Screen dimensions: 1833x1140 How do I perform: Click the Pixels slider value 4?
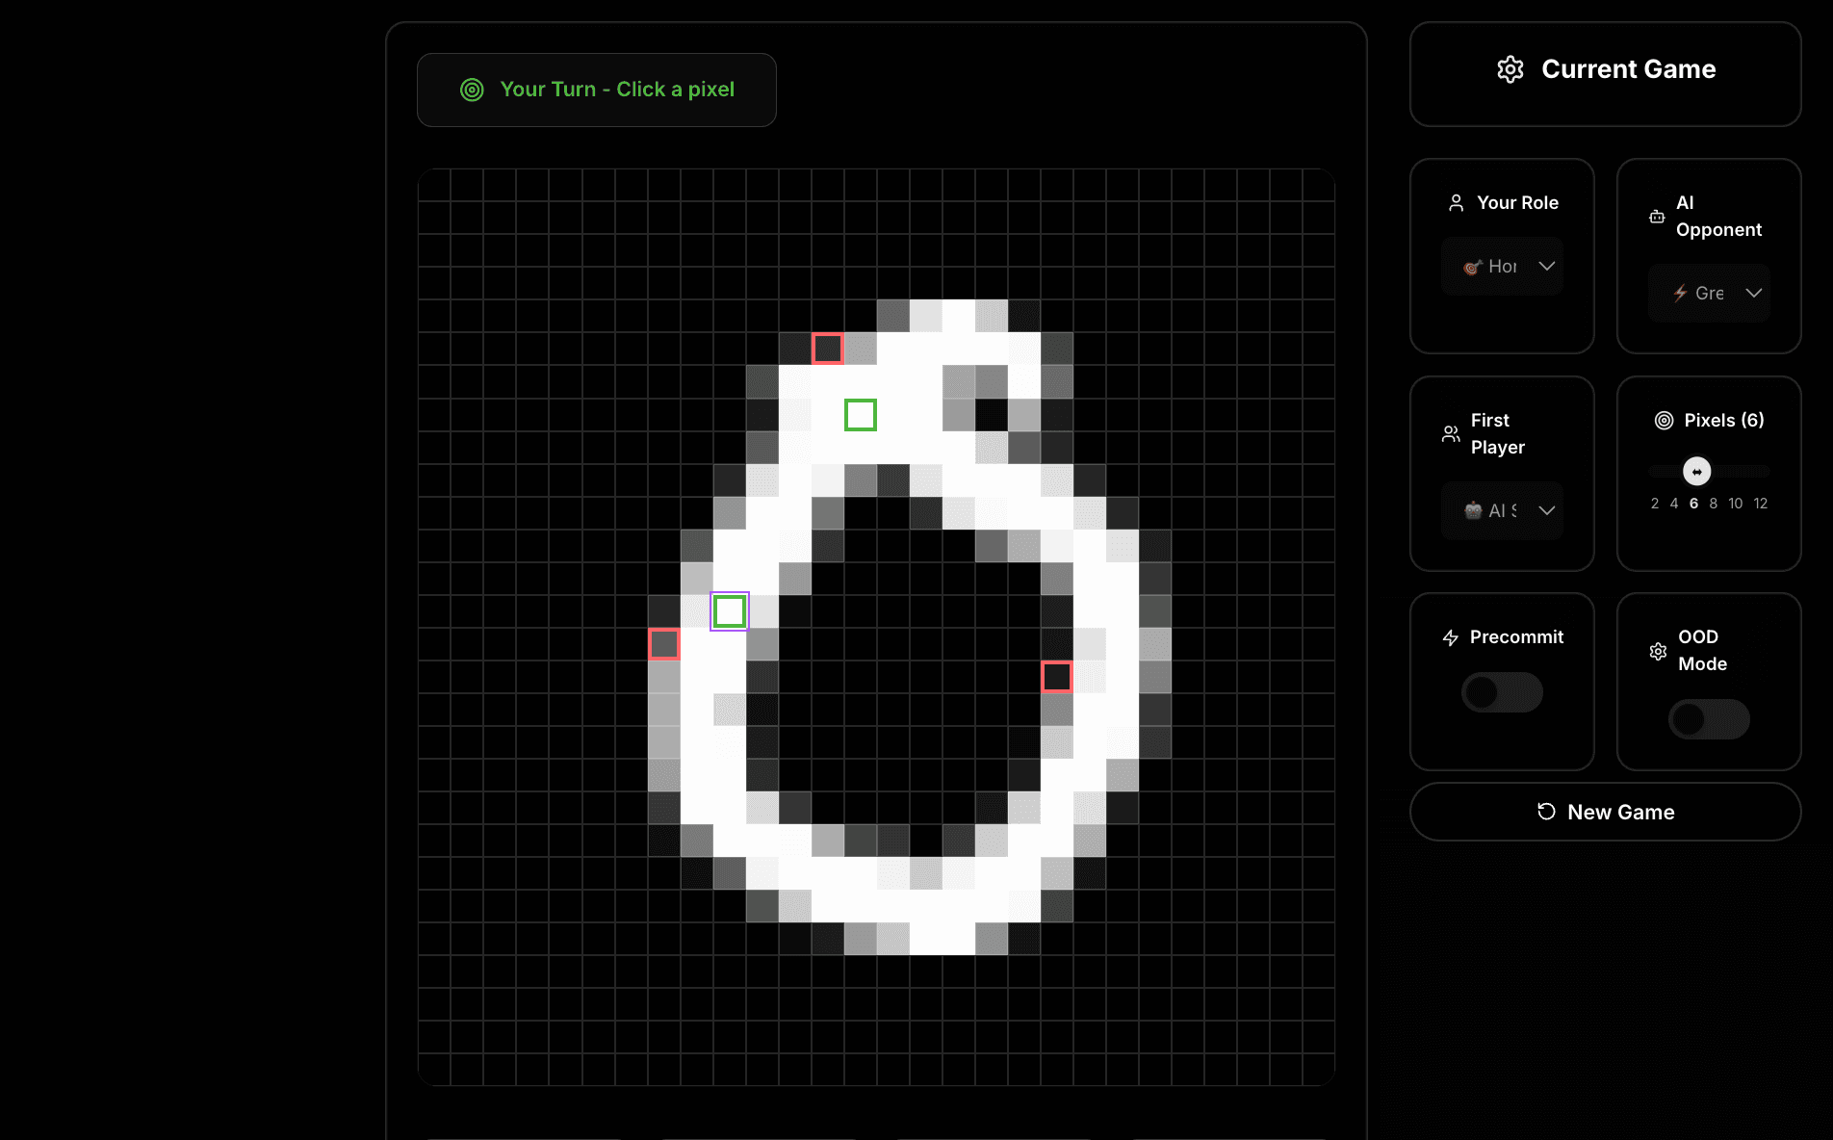click(1674, 504)
